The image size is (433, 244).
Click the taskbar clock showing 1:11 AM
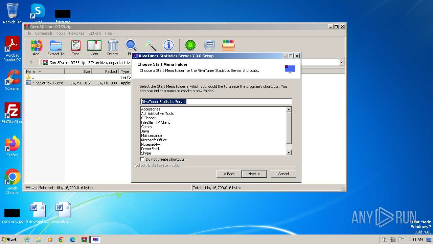416,240
